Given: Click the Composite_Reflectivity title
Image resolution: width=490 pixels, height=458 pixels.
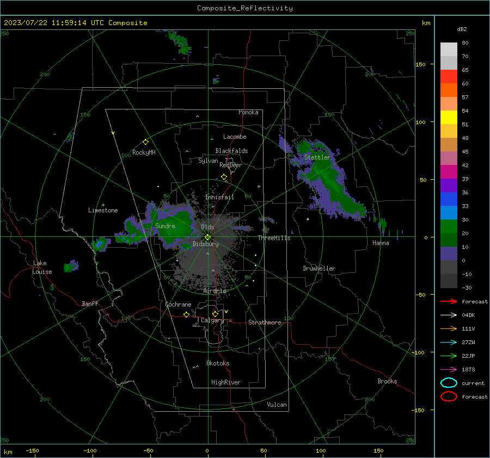Looking at the screenshot, I should tap(244, 8).
